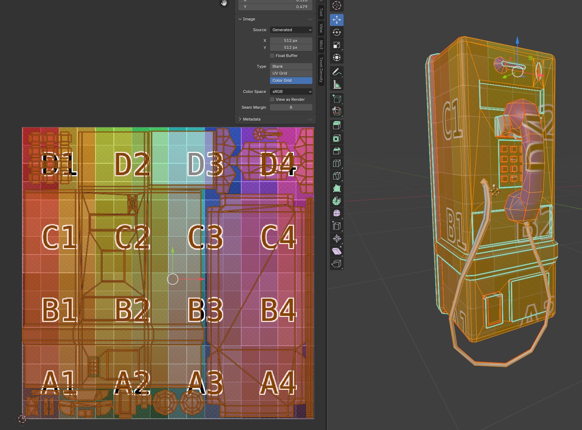The width and height of the screenshot is (582, 430).
Task: Open the Source dropdown showing Generated
Action: [291, 30]
